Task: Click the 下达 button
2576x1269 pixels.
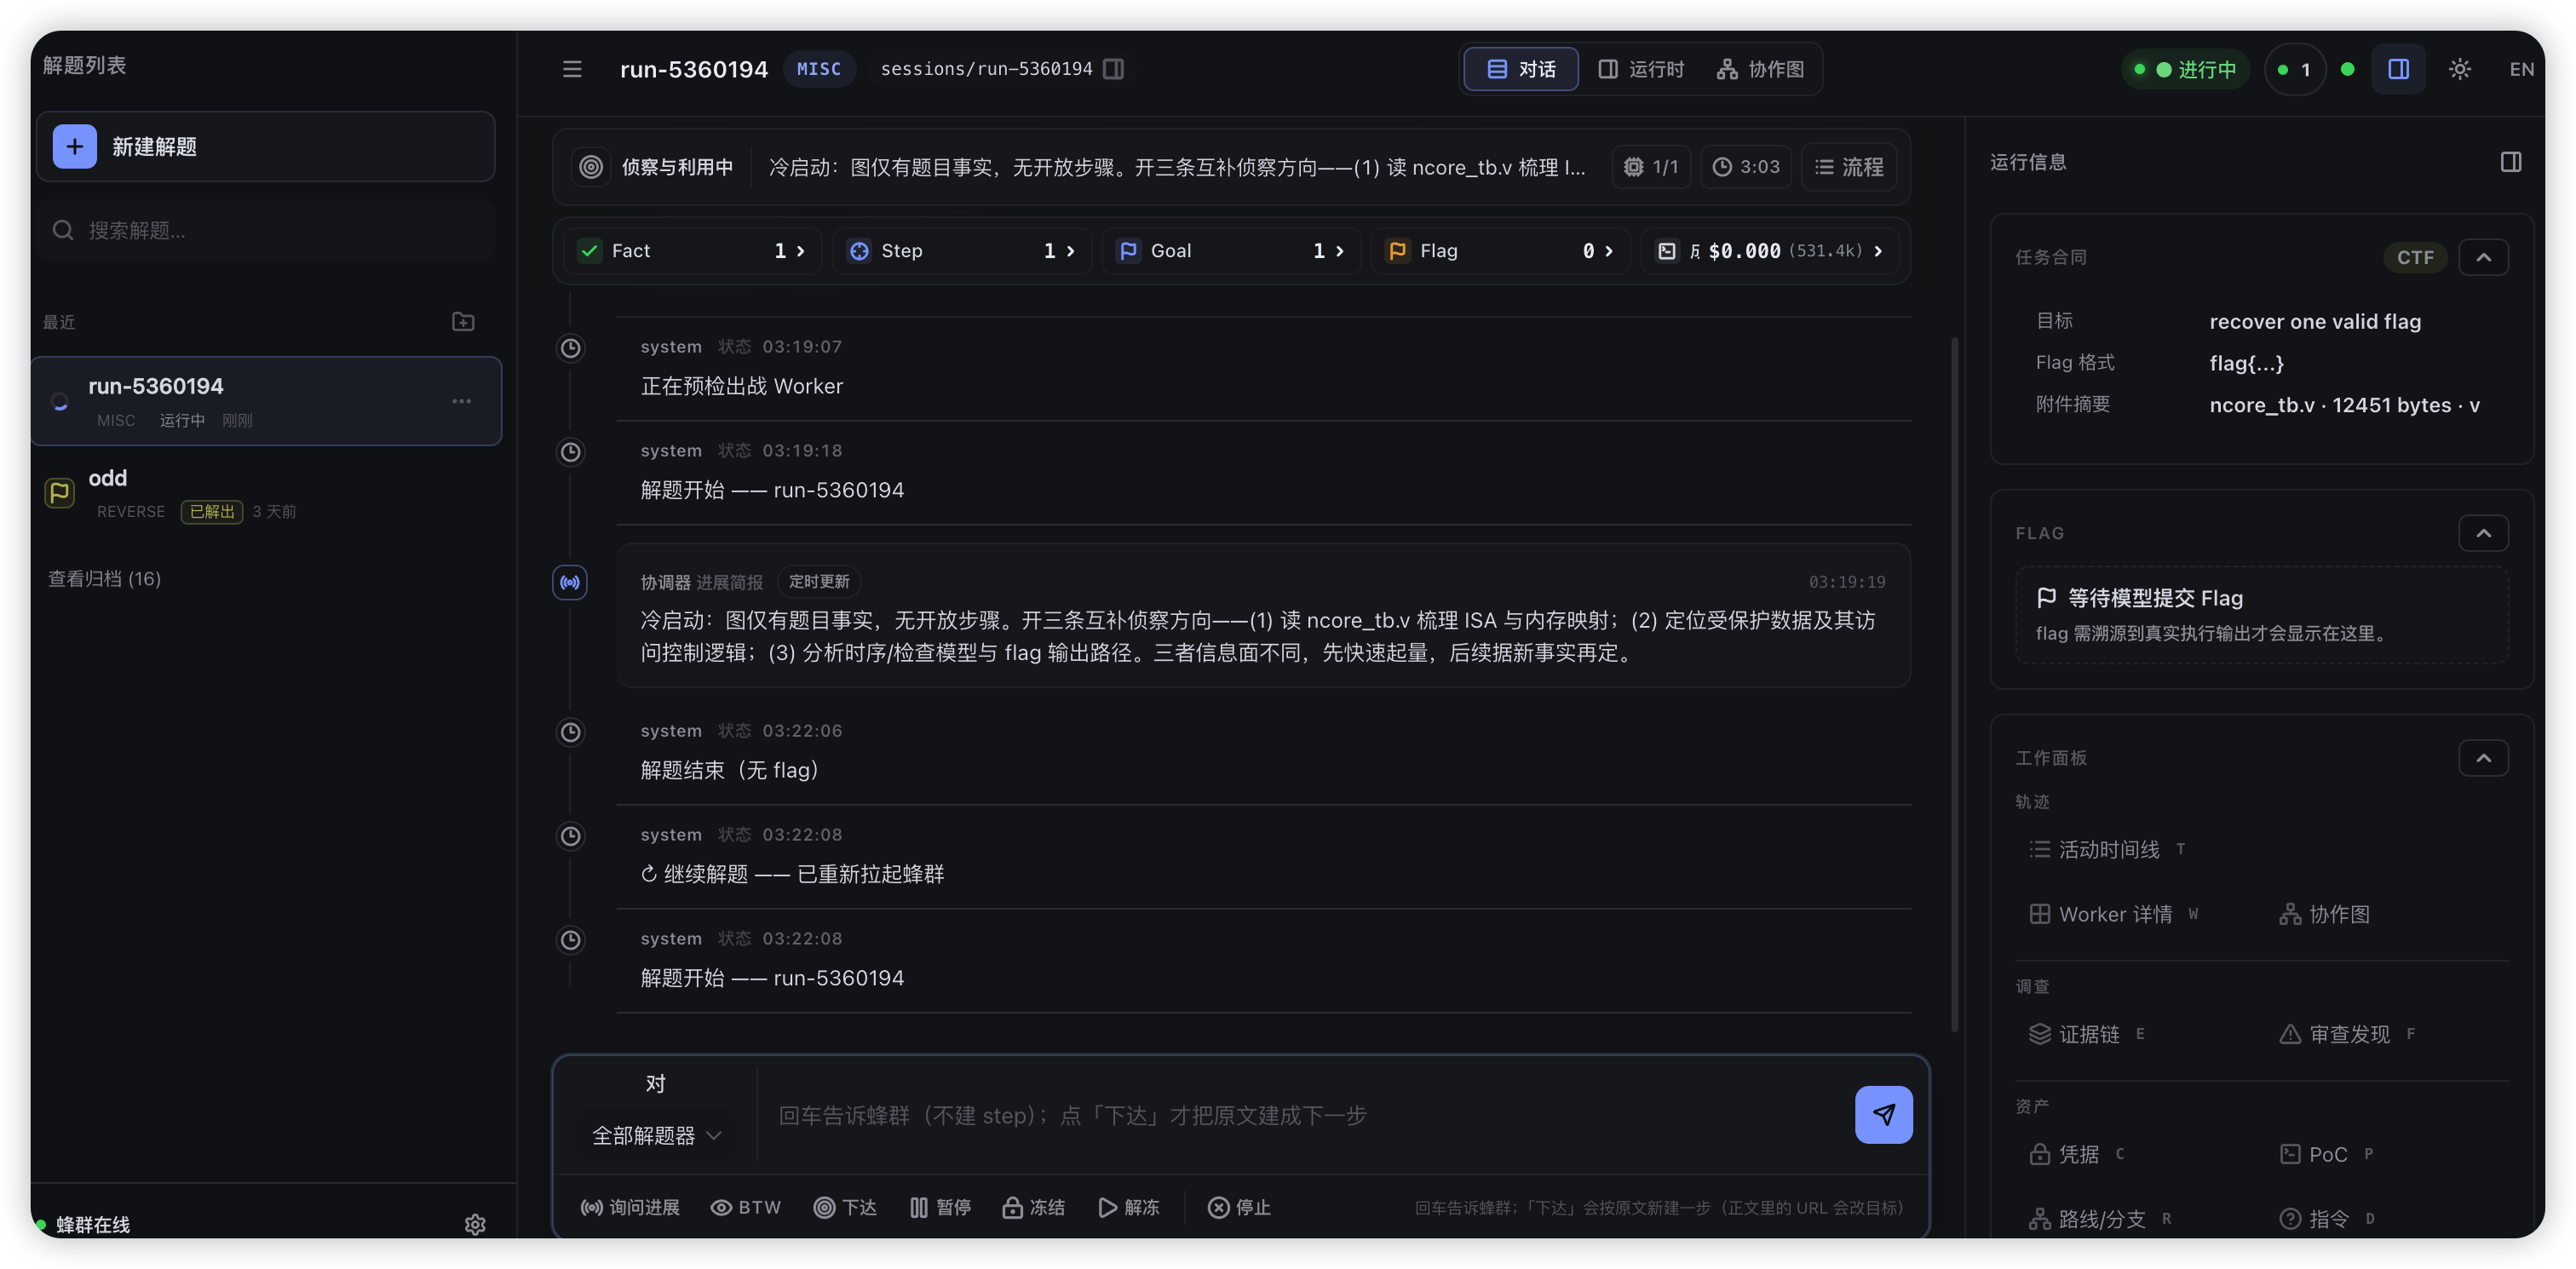Action: [845, 1207]
